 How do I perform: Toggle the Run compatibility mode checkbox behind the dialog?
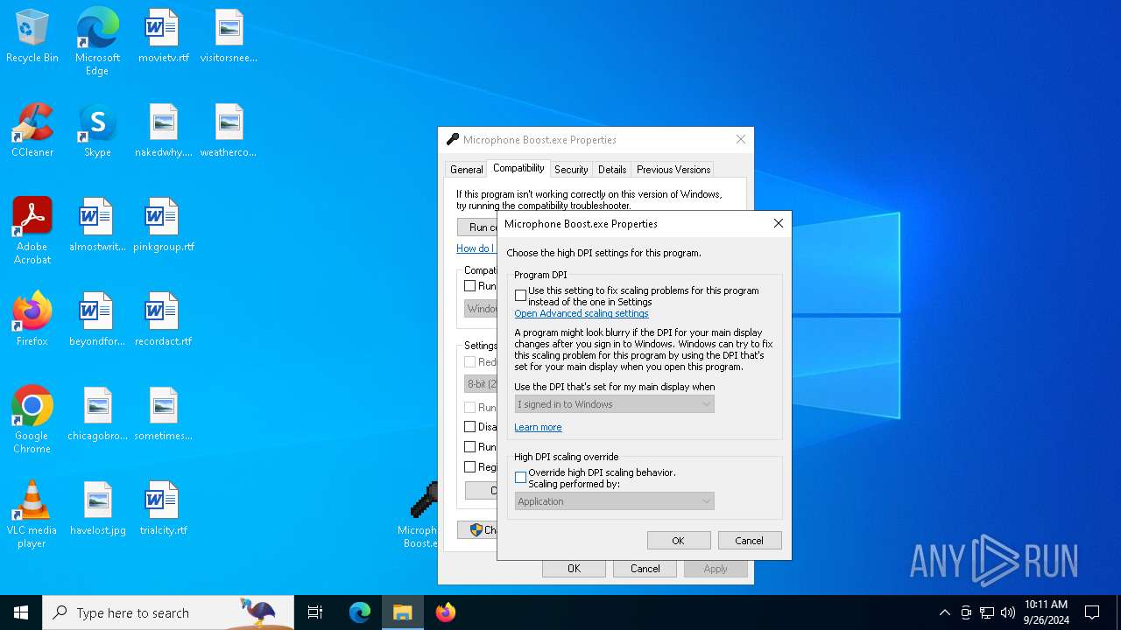click(470, 285)
